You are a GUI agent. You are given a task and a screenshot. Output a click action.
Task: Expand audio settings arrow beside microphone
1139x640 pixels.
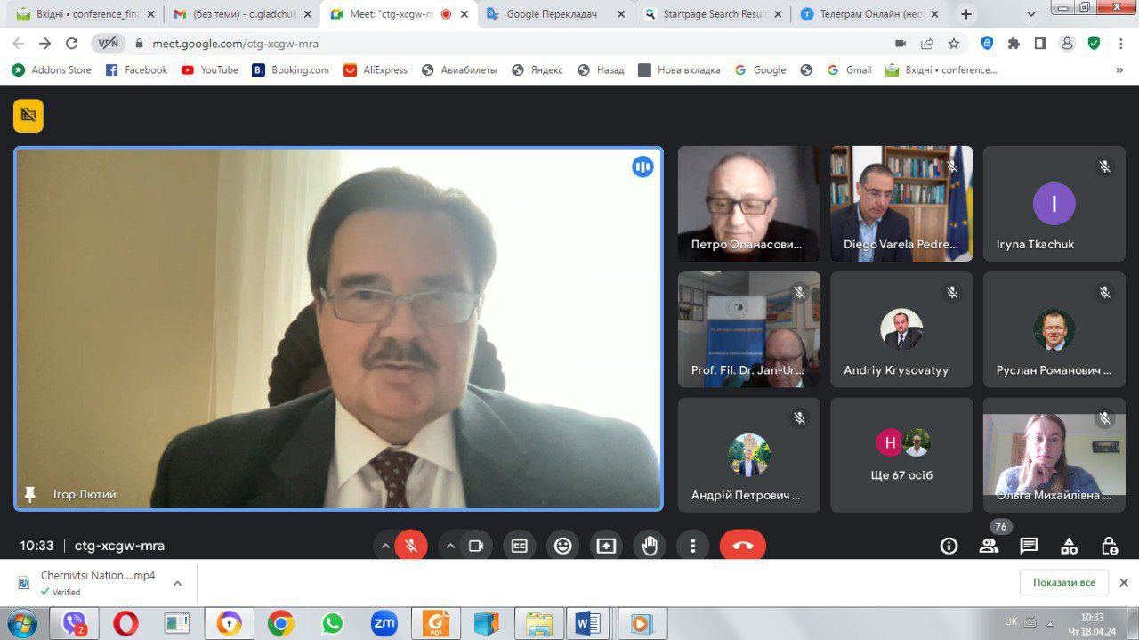(x=385, y=546)
